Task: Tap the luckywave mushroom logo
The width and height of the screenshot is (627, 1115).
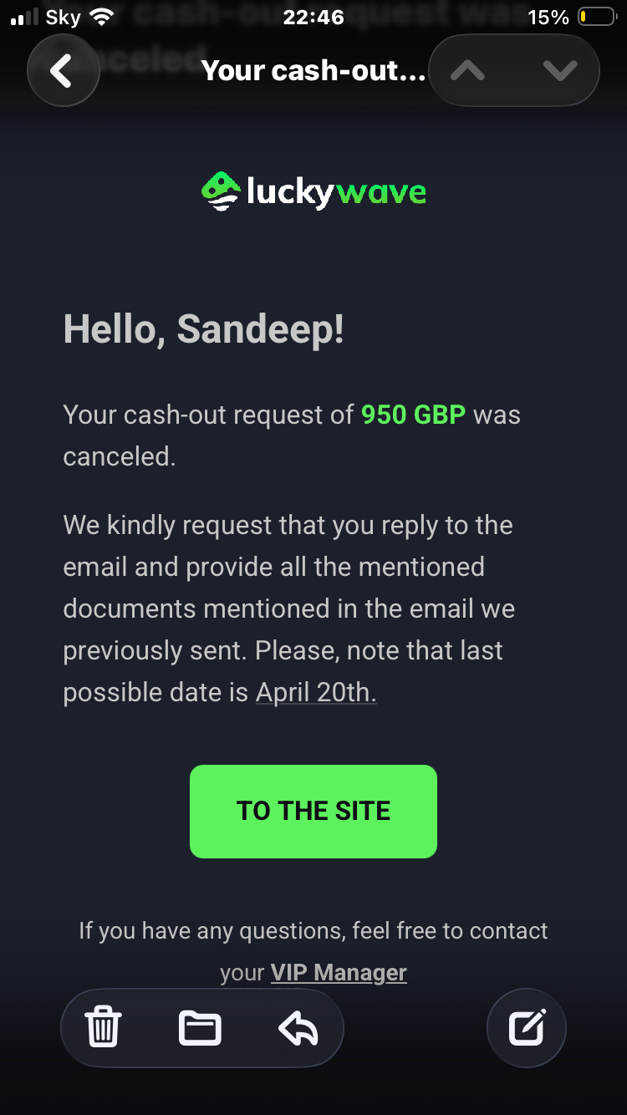Action: tap(221, 191)
